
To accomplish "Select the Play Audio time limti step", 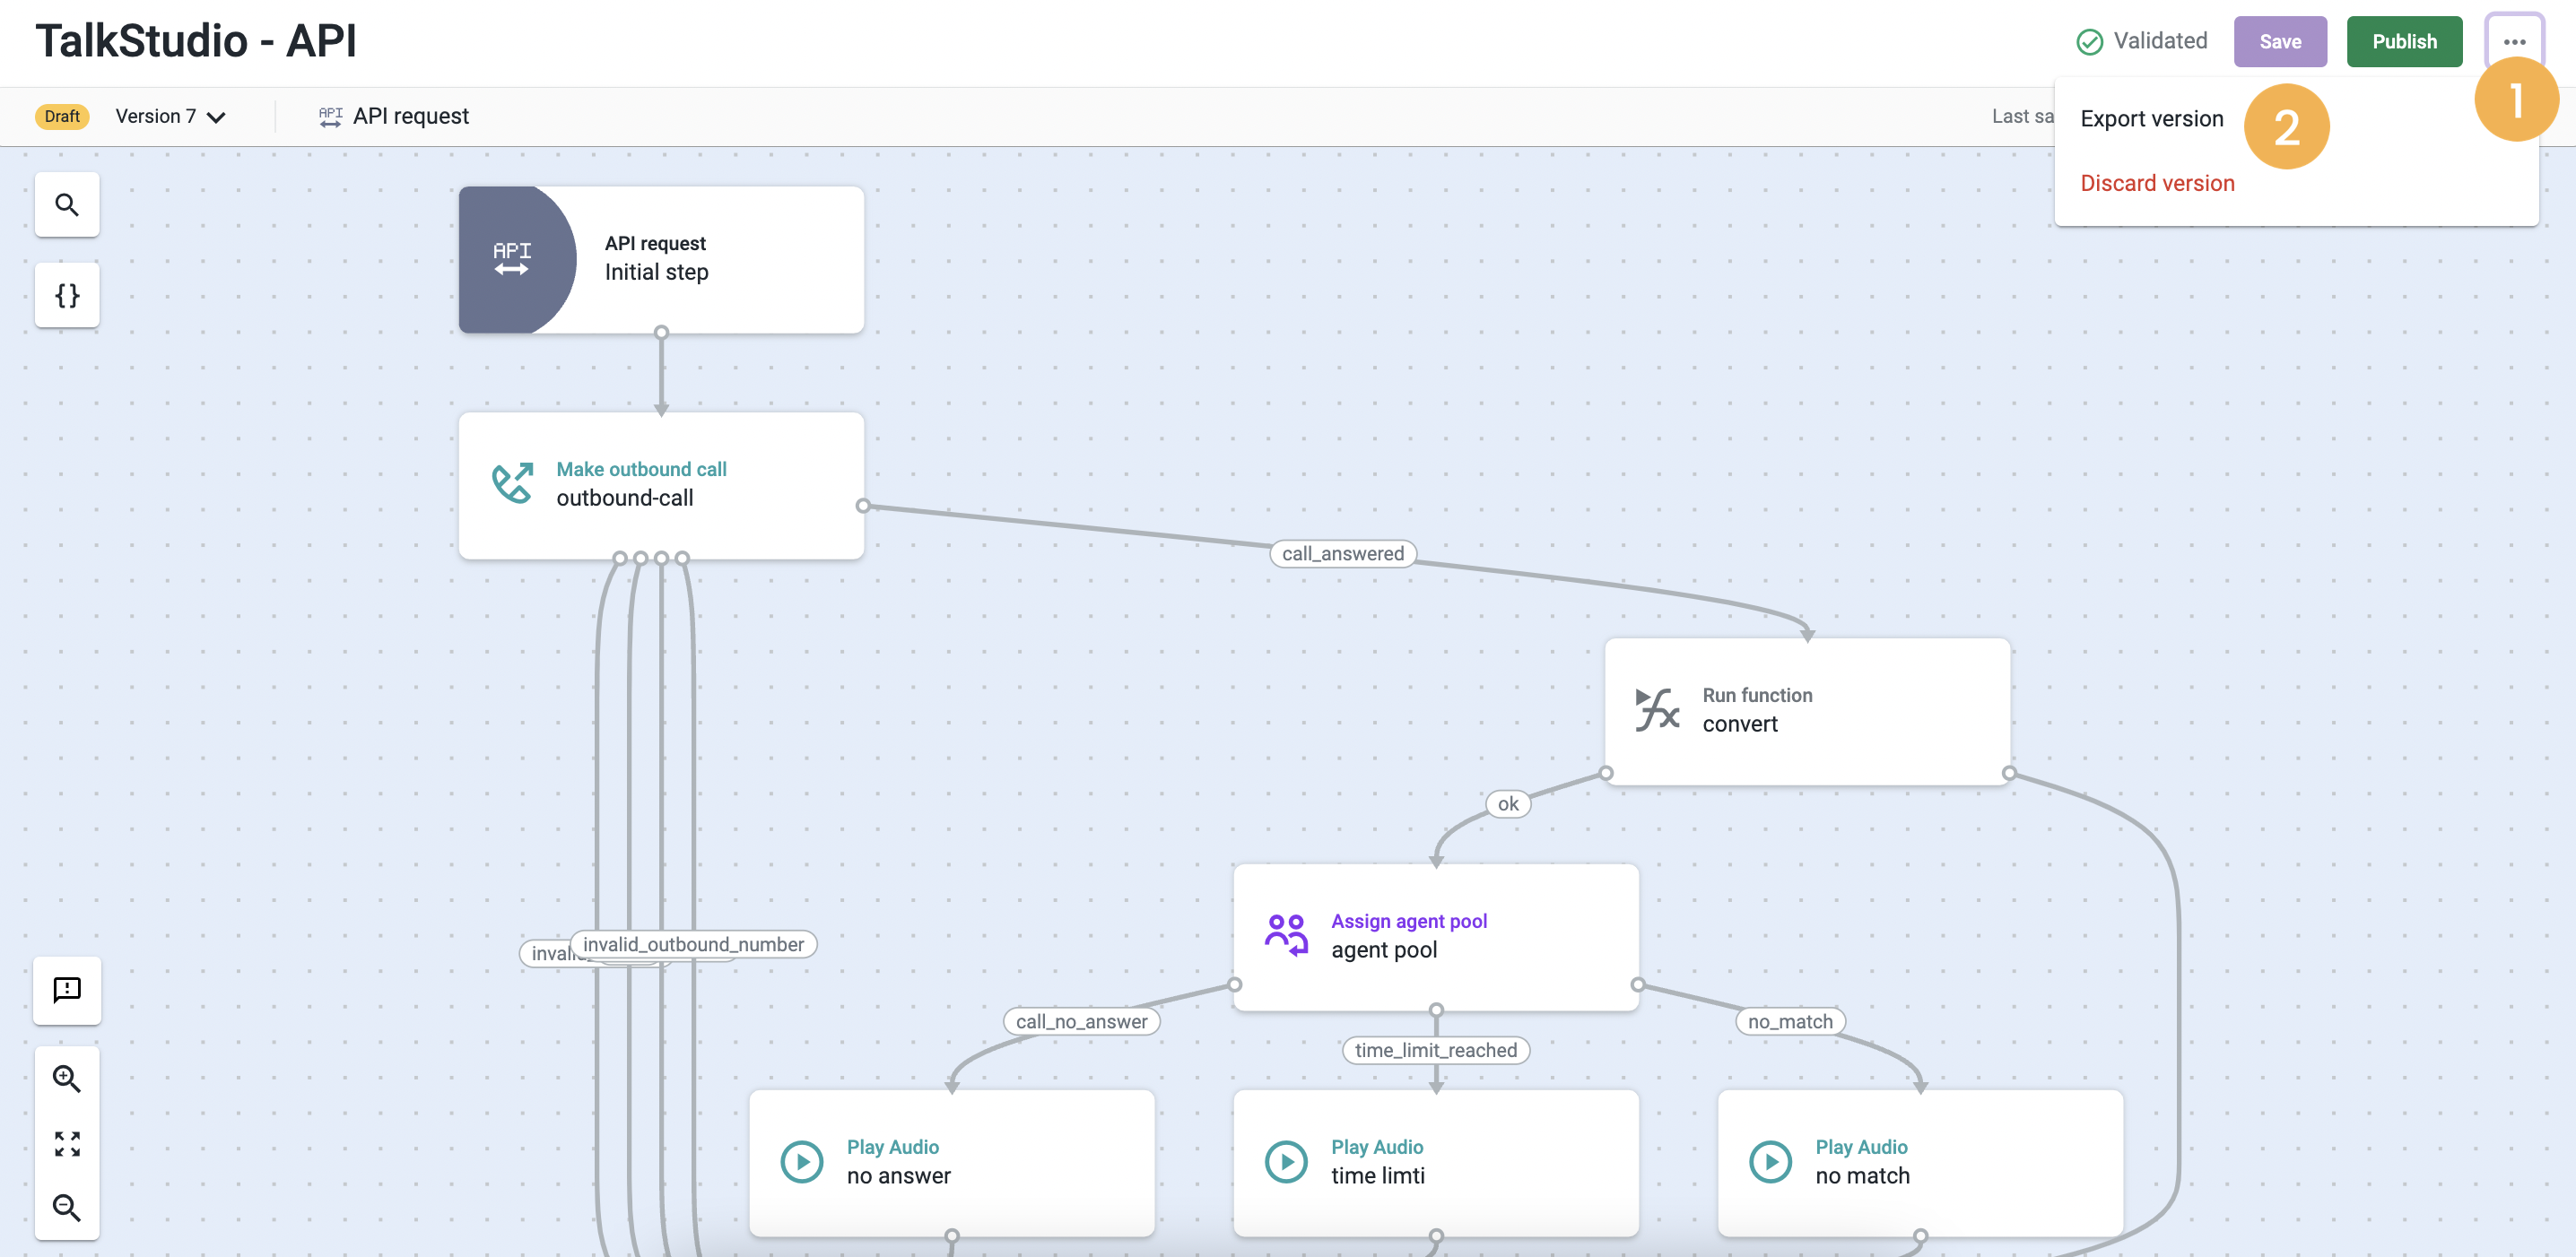I will click(1435, 1161).
